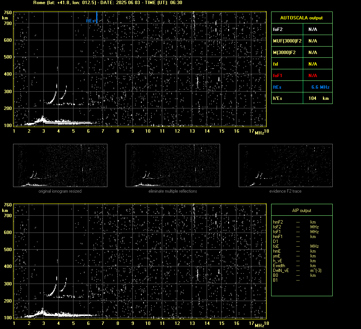The width and height of the screenshot is (361, 329).
Task: Click the red foF1 label in AUTOSCALA table
Action: (278, 76)
